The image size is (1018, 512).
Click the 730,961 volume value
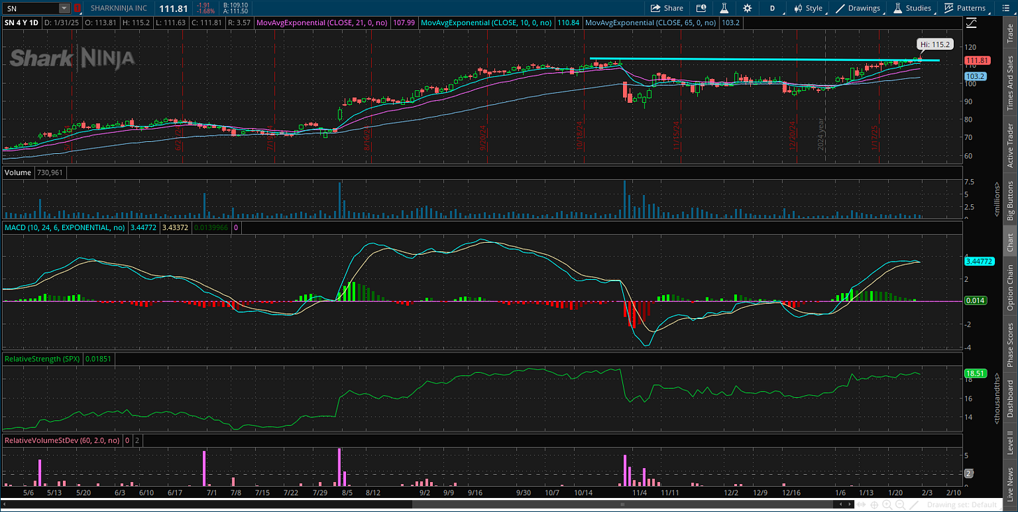point(49,171)
